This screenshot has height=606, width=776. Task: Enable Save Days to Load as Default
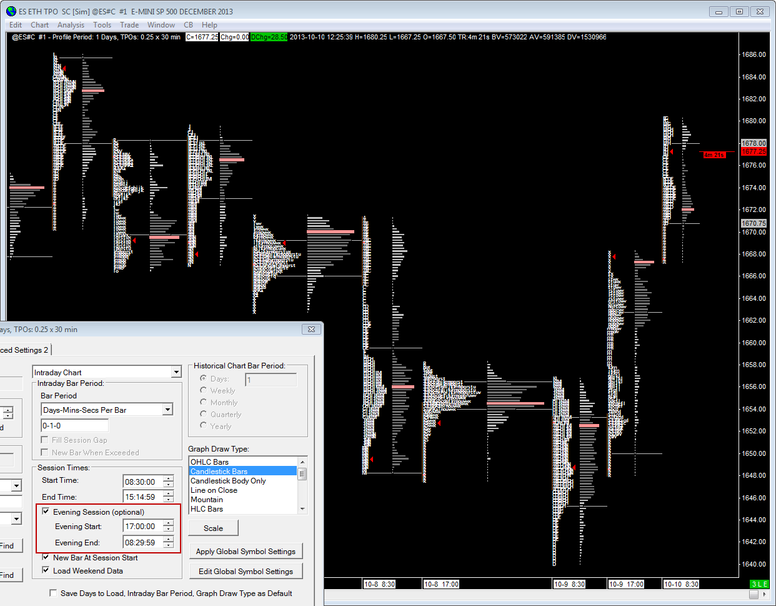(x=53, y=593)
